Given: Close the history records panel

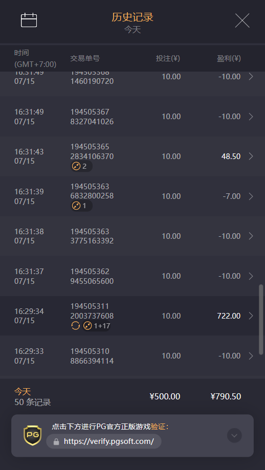Looking at the screenshot, I should click(242, 20).
